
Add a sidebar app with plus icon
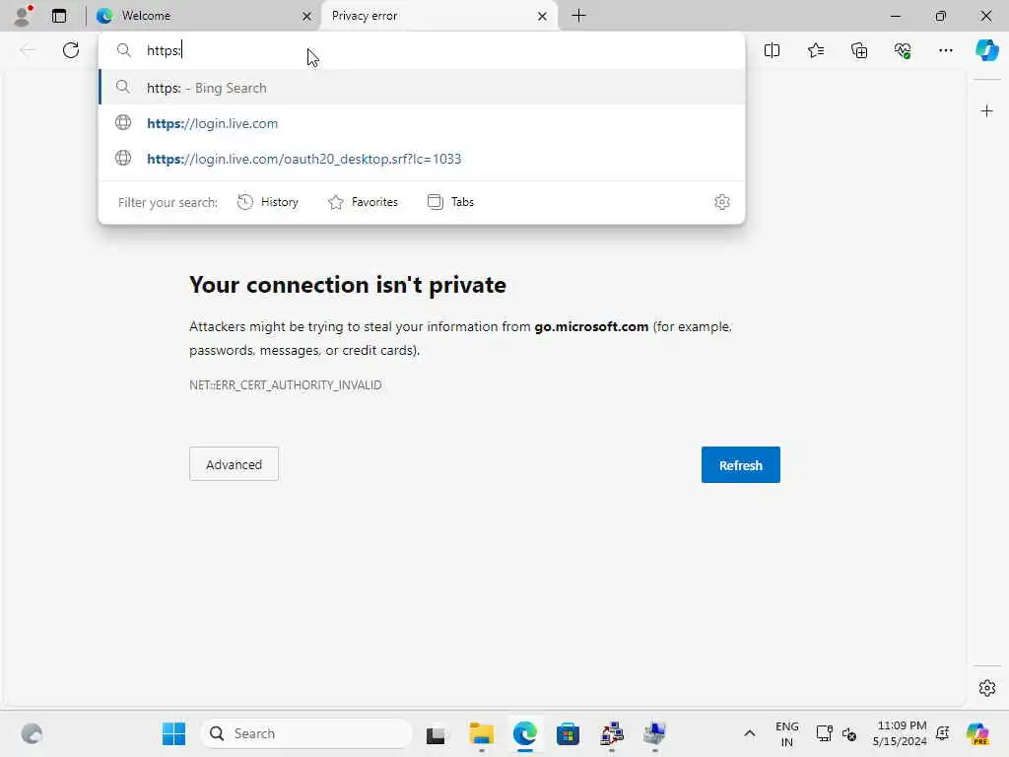(986, 111)
